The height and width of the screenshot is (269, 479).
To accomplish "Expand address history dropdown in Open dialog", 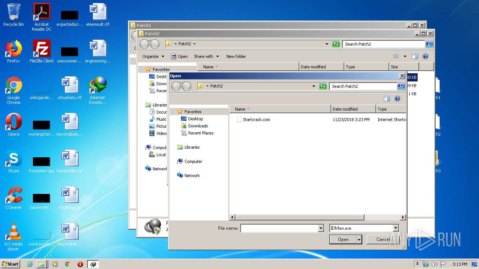I will pos(314,86).
